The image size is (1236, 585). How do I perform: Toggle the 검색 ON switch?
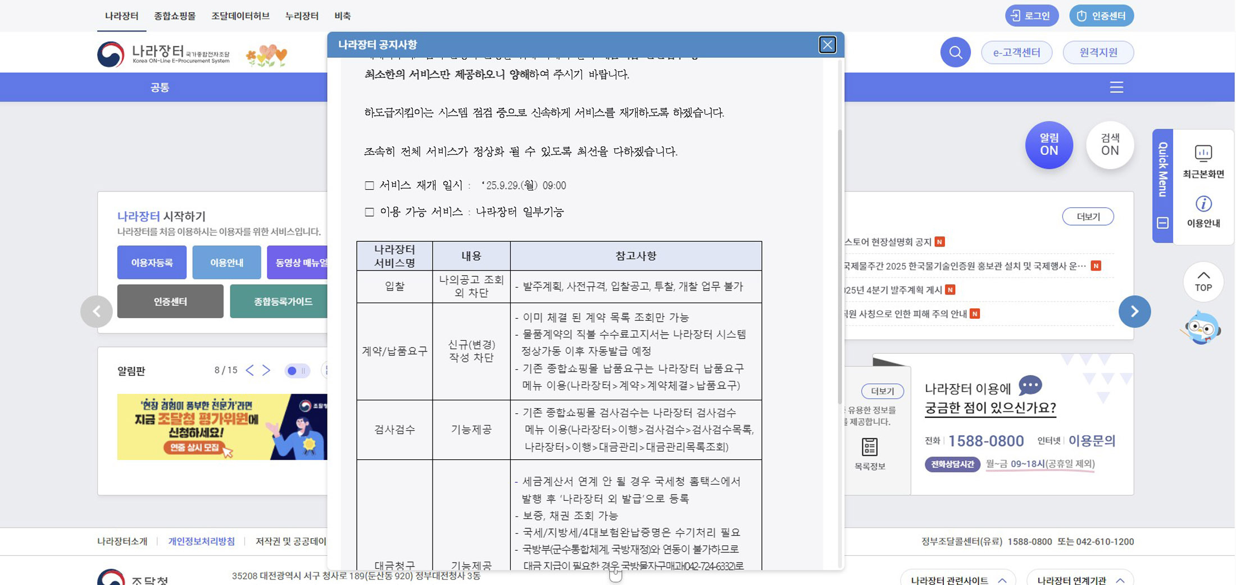(x=1110, y=145)
